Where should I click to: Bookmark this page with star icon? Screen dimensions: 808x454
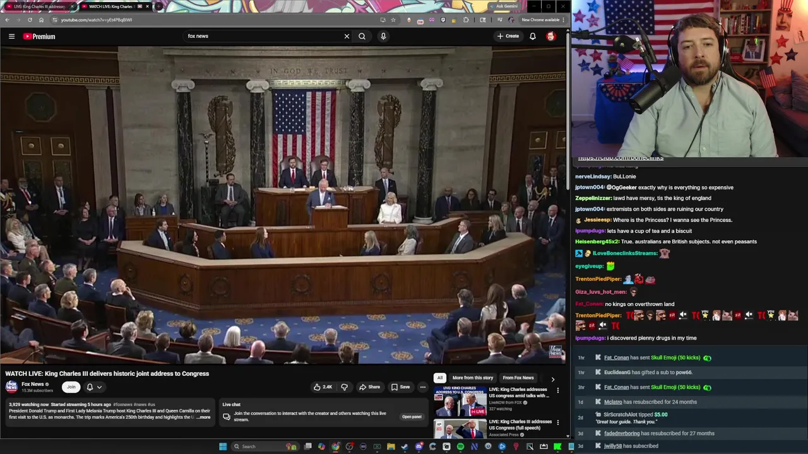pos(393,20)
